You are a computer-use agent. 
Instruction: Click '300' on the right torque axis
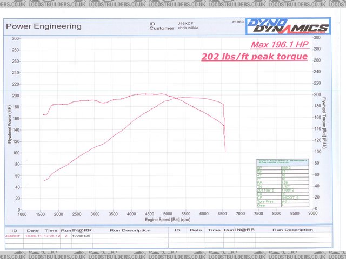tap(317, 37)
